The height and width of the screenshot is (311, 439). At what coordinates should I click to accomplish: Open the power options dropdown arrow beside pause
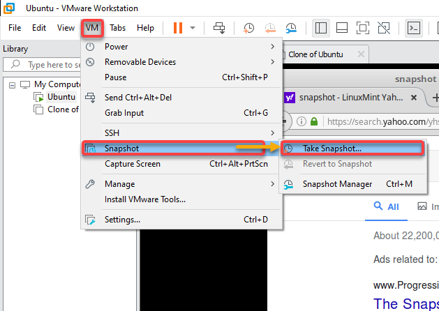click(x=193, y=28)
